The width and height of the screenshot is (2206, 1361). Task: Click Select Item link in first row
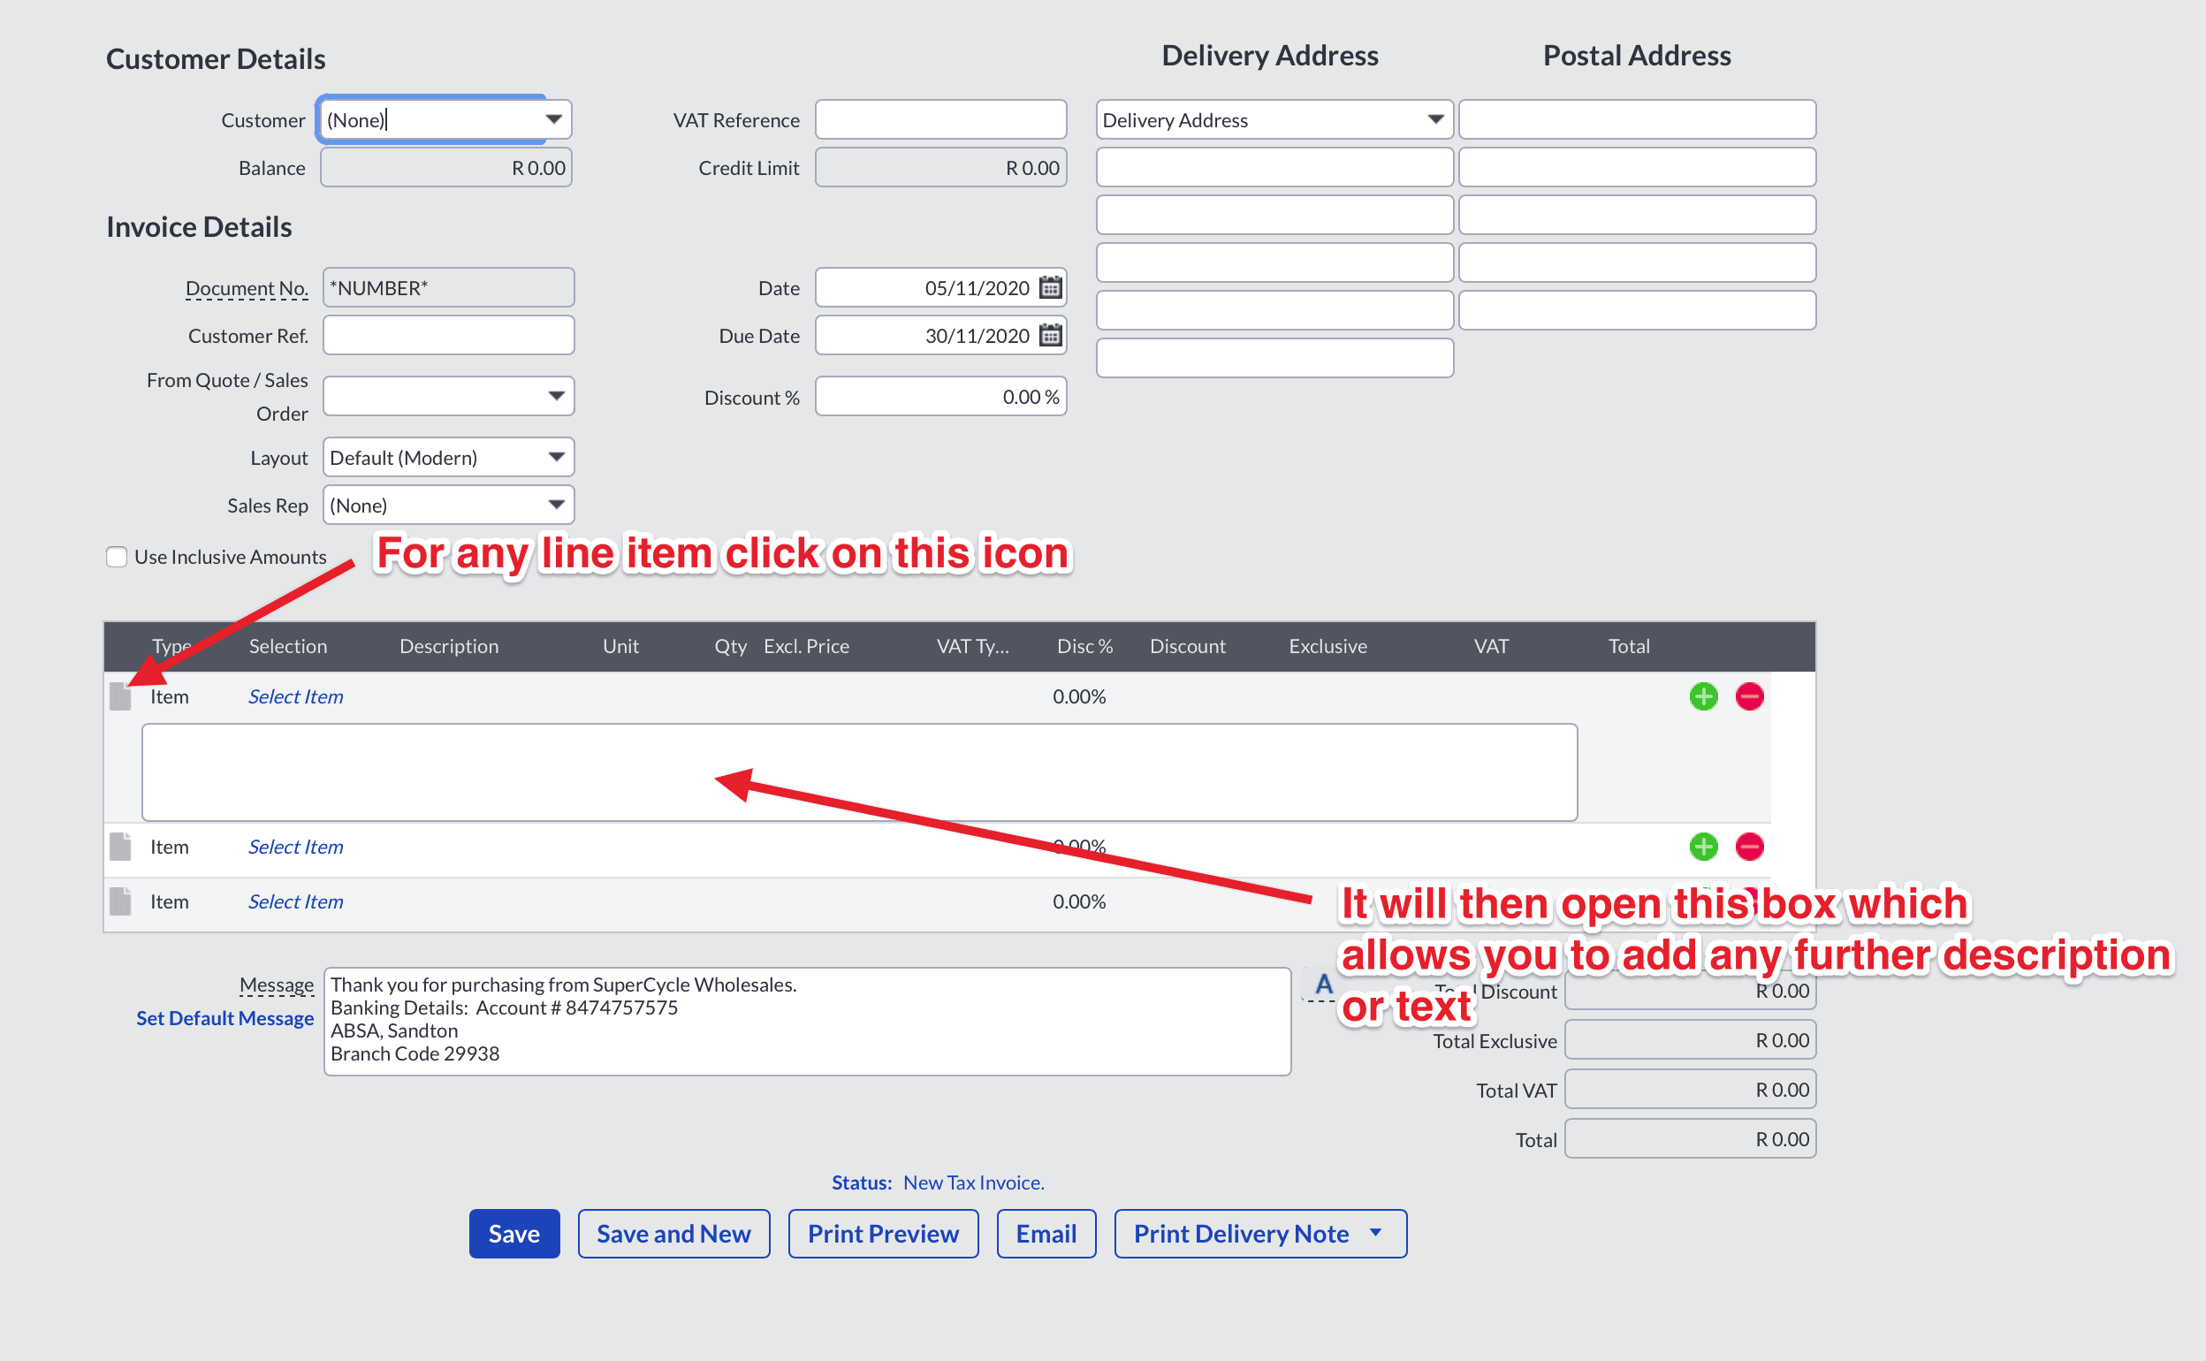point(295,696)
